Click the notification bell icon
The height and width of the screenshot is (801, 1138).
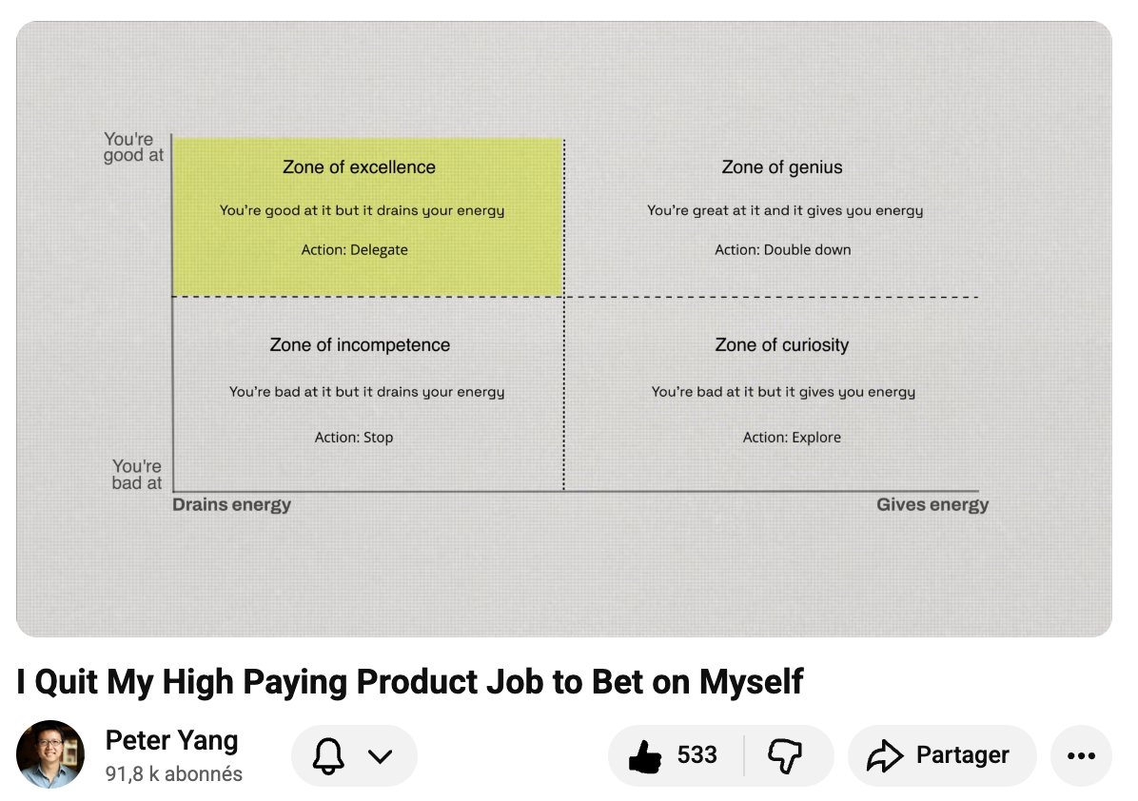(x=328, y=756)
